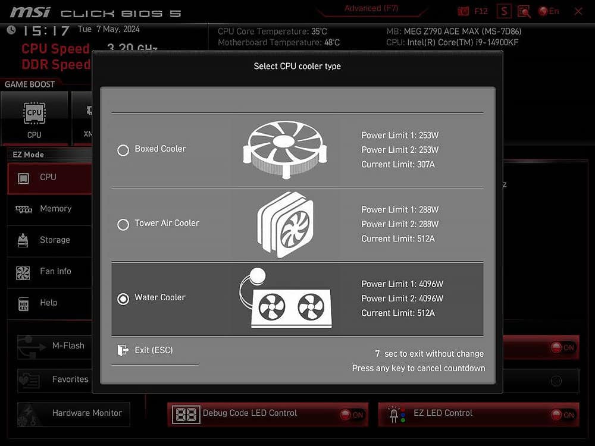Click the date 'Tue 7 May, 2024'
The height and width of the screenshot is (446, 595).
tap(108, 29)
